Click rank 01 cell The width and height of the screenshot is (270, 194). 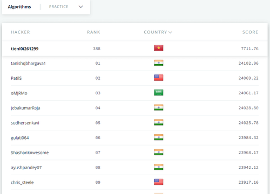[x=98, y=63]
